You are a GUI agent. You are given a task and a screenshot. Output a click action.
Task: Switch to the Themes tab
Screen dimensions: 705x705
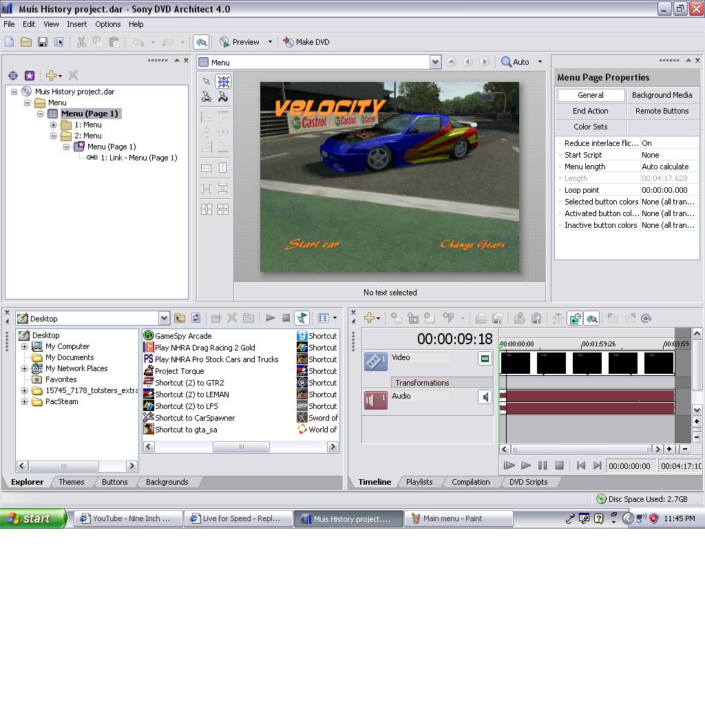[72, 482]
